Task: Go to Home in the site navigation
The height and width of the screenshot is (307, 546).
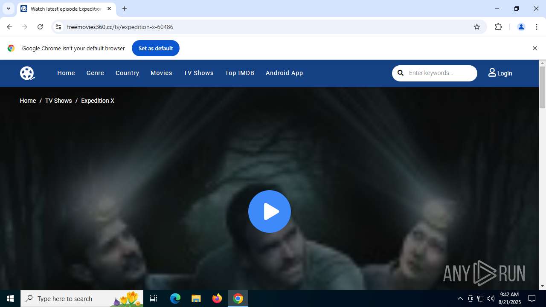Action: click(x=66, y=73)
